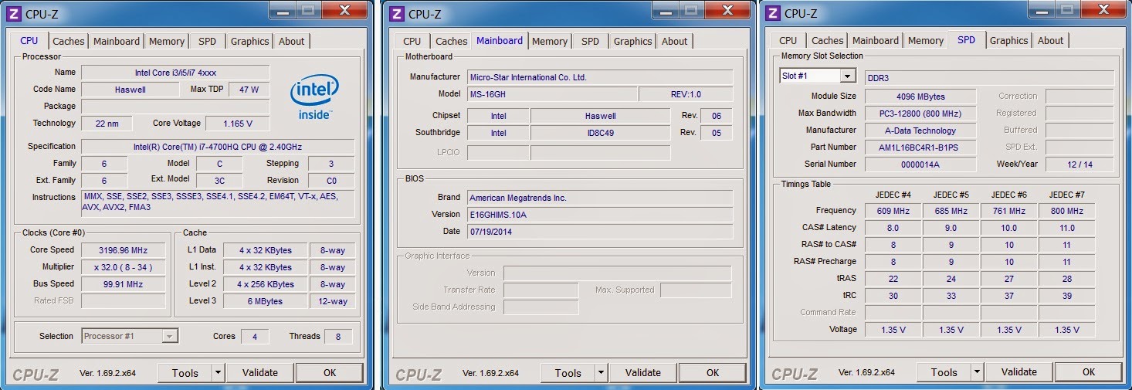Select Caches tab in the middle Mainboard window
This screenshot has height=390, width=1132.
[x=451, y=42]
